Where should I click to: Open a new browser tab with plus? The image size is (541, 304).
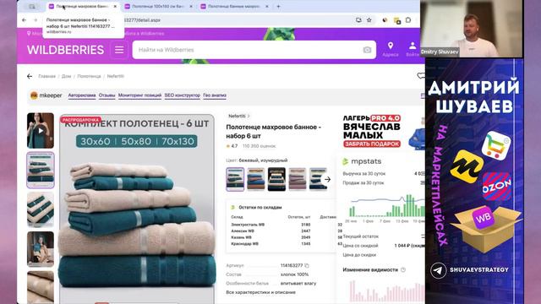pyautogui.click(x=278, y=6)
